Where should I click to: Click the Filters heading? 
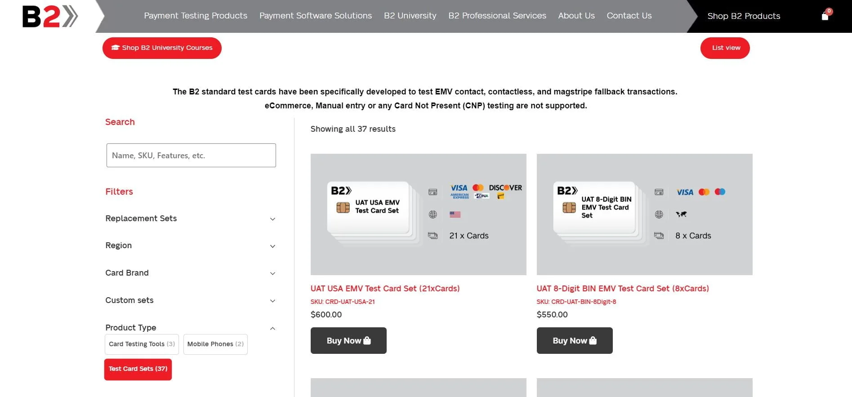pos(119,192)
